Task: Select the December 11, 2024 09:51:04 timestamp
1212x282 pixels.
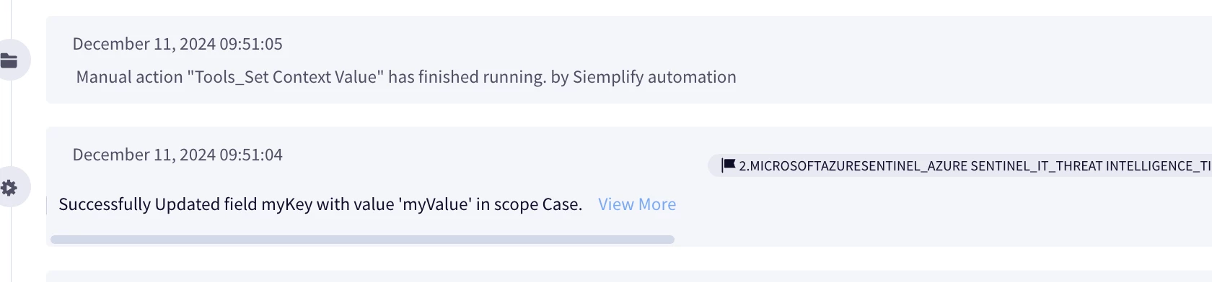Action: [x=177, y=155]
